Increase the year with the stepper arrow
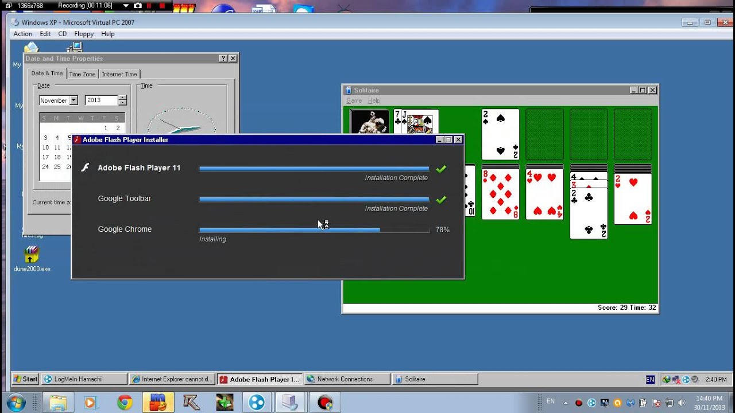This screenshot has height=413, width=735. coord(122,98)
